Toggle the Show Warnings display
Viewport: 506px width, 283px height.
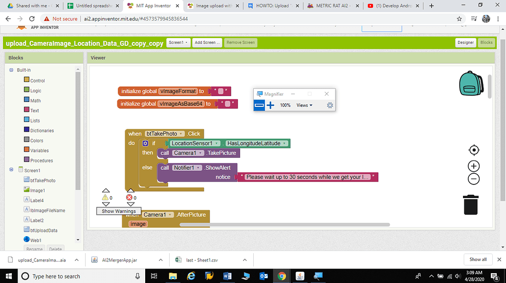(x=118, y=211)
